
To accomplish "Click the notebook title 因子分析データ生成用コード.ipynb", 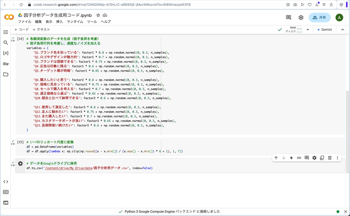I will click(58, 15).
